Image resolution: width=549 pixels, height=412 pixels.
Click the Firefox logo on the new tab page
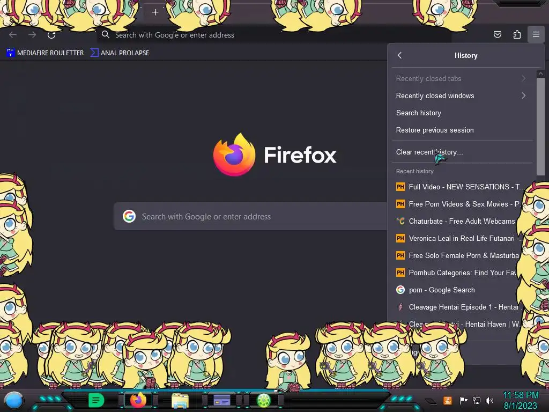[234, 154]
